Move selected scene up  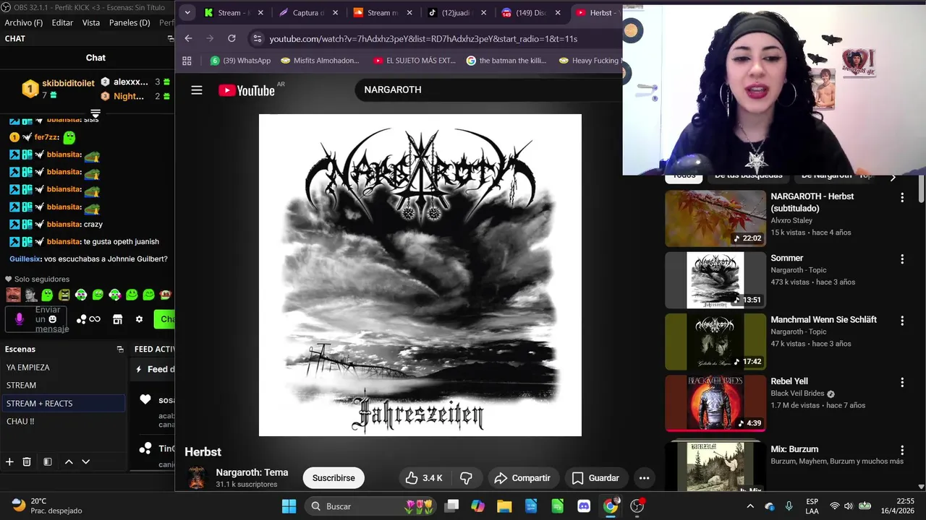coord(69,461)
